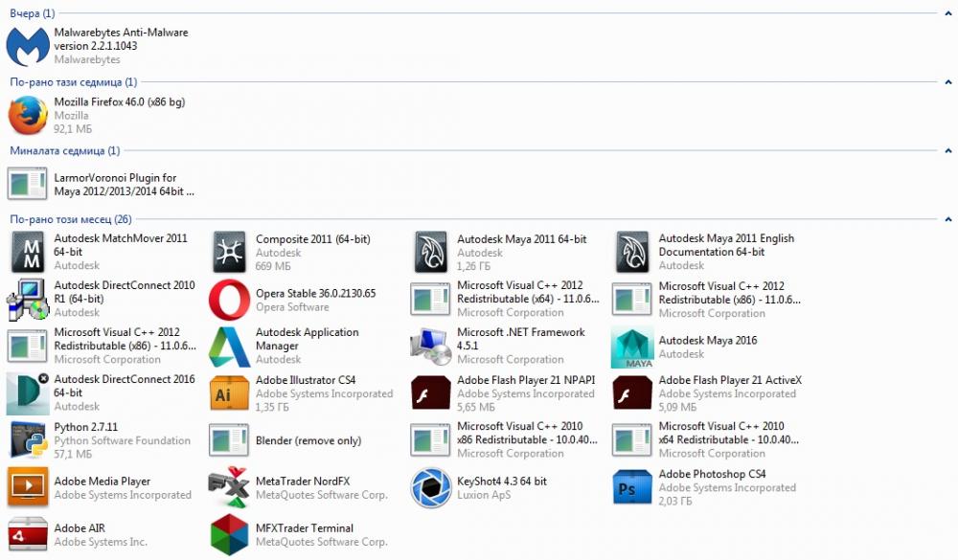
Task: Click the Microsoft .NET Framework 4.5.1 icon
Action: 431,346
